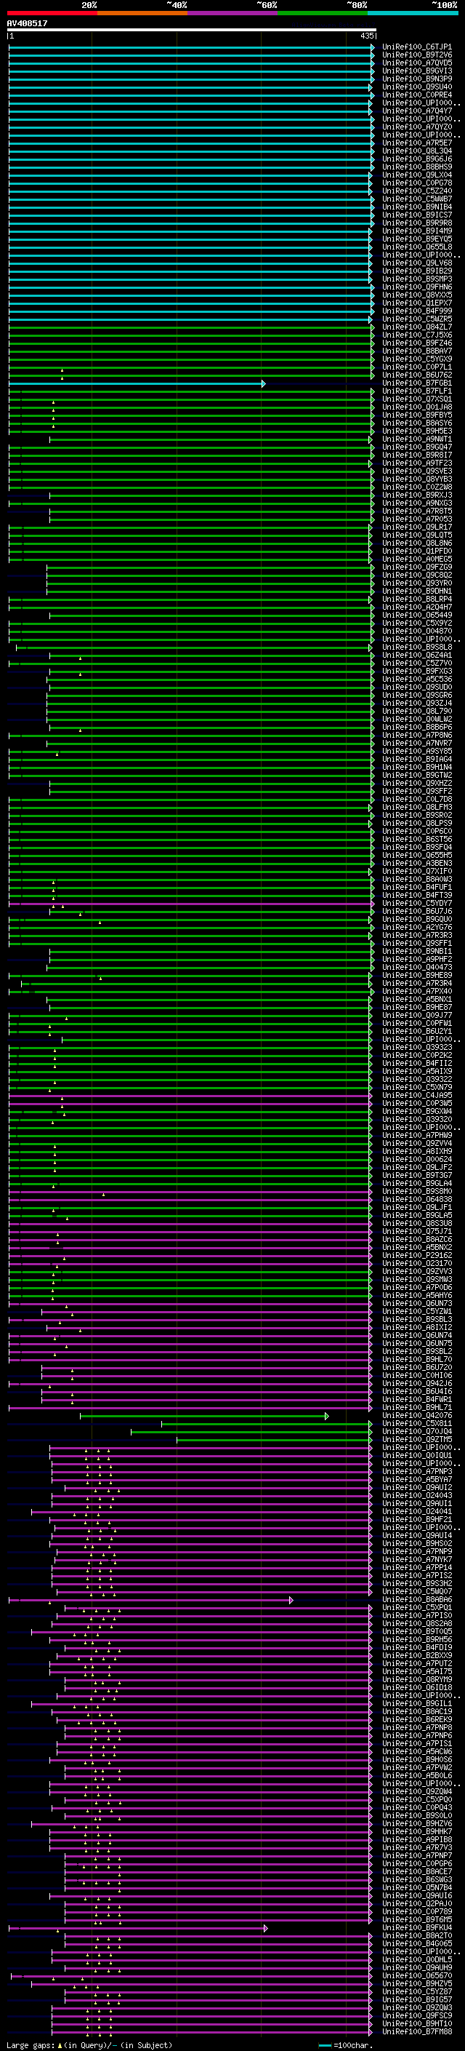
Task: Select hit label UniRef100_C5X811
Action: tap(416, 1424)
